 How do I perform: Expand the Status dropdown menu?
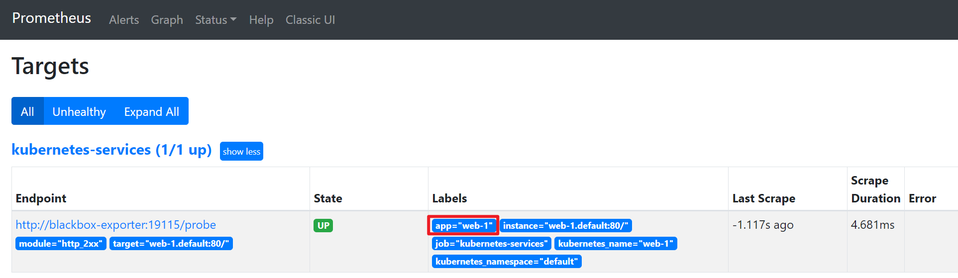215,20
